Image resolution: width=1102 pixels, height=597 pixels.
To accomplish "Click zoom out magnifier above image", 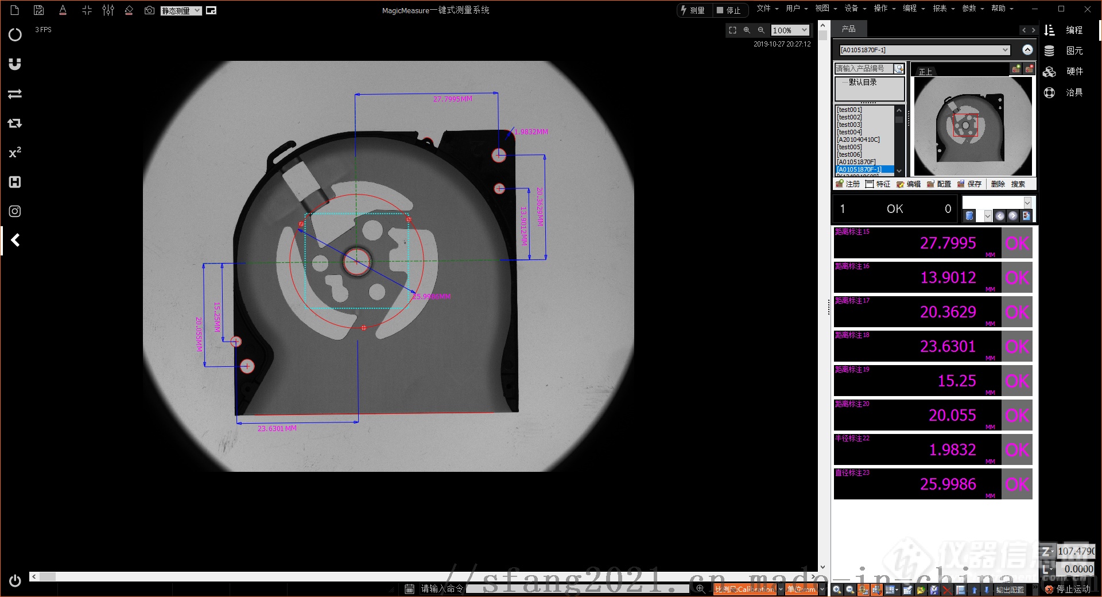I will [761, 30].
